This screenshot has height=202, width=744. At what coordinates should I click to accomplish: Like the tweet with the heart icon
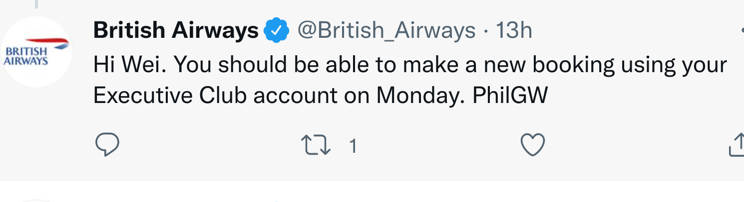tap(532, 145)
